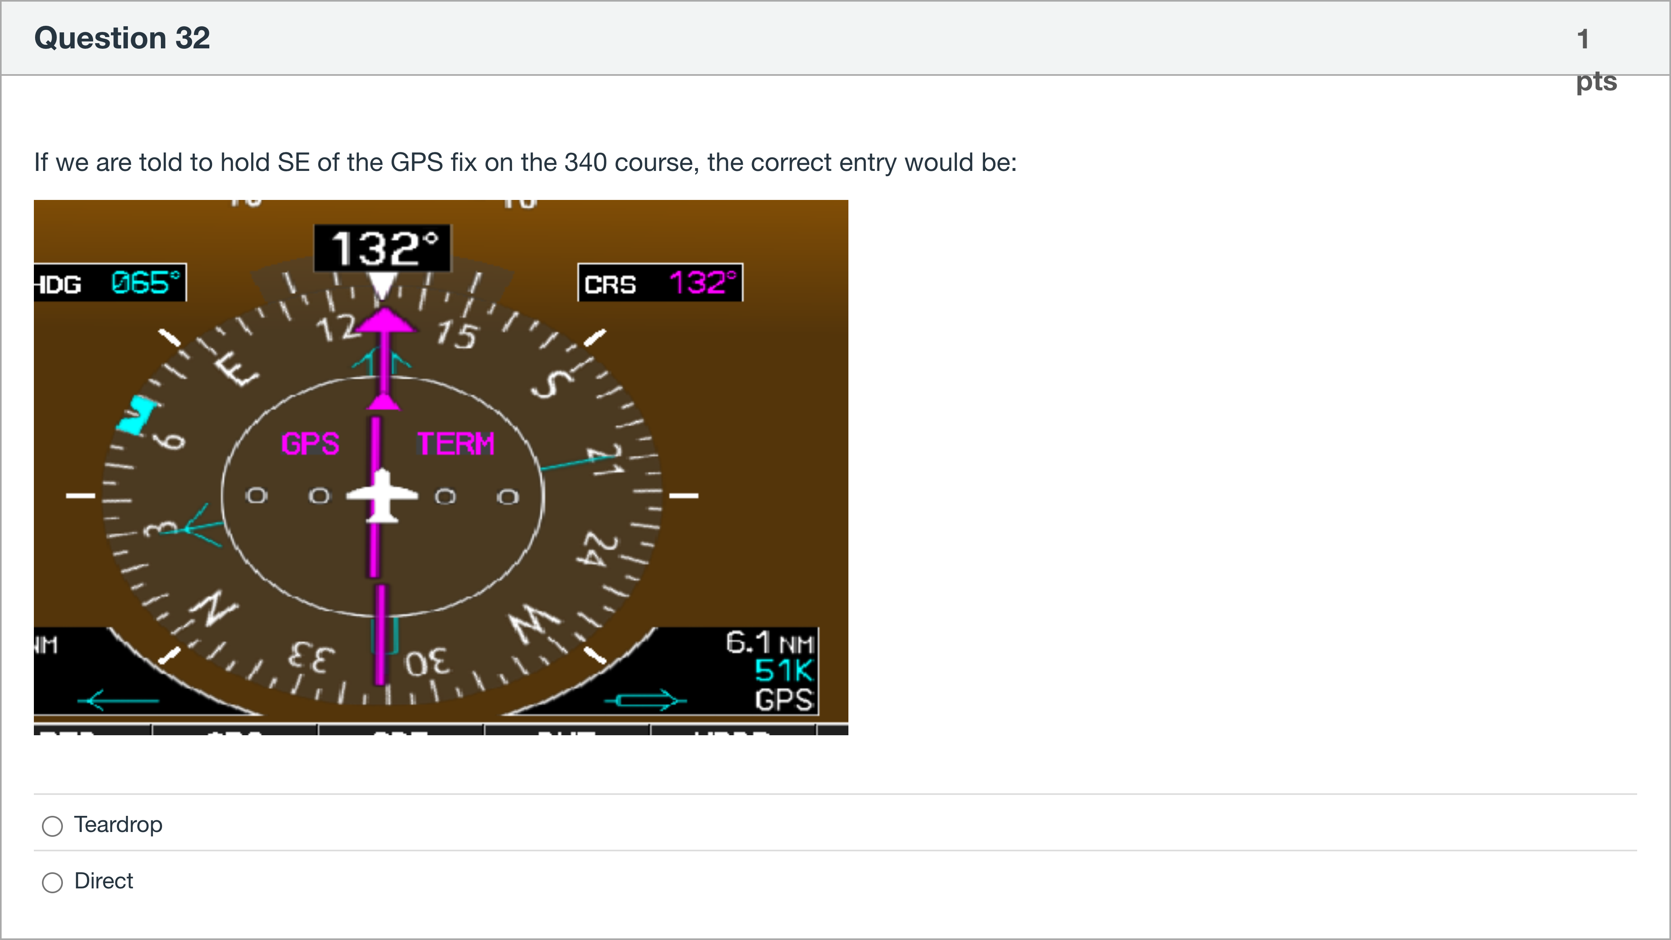Click the question text about holding SE

pos(525,162)
